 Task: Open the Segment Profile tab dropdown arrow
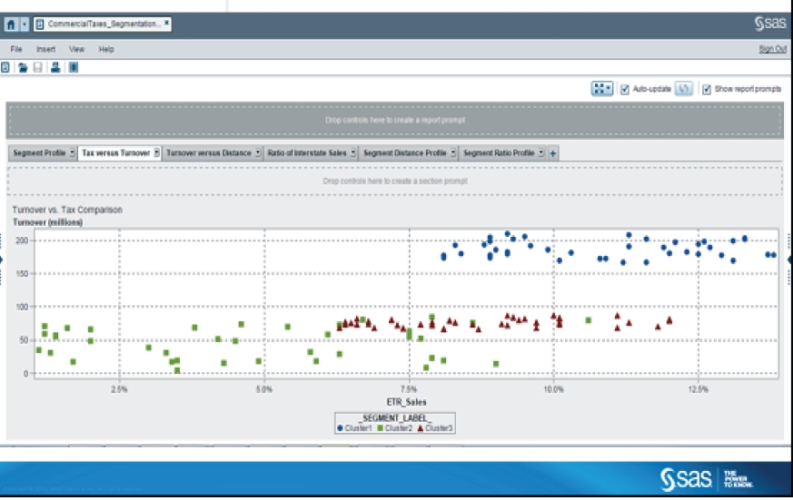click(72, 153)
